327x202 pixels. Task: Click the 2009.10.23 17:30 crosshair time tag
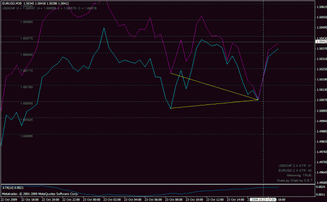pyautogui.click(x=263, y=199)
